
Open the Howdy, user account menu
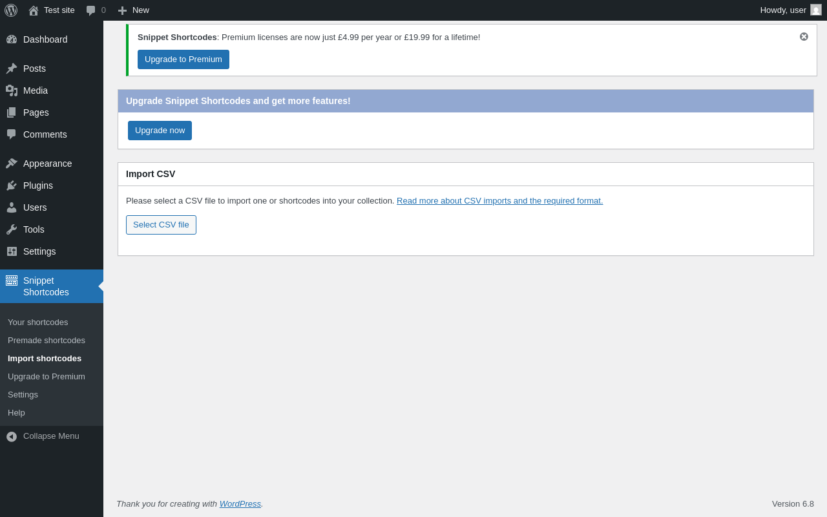791,10
